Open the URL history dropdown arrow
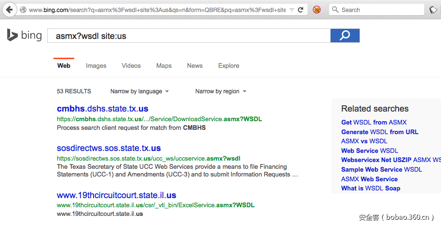 coord(292,10)
